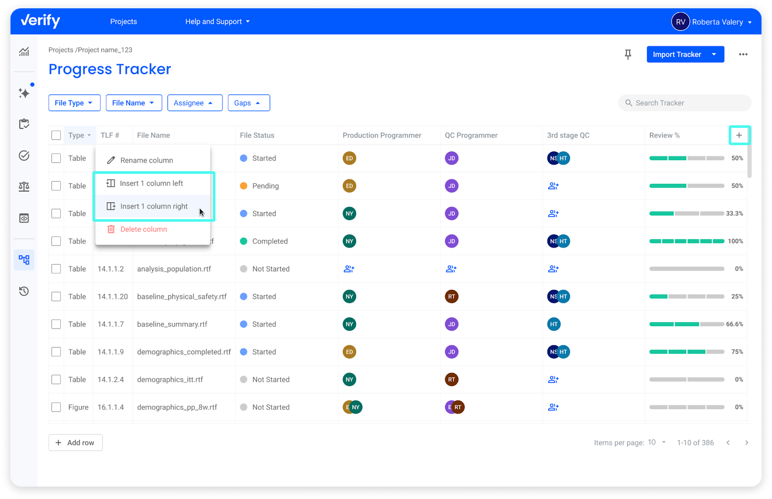This screenshot has width=772, height=499.
Task: Open the clipboard checklist sidebar icon
Action: pyautogui.click(x=24, y=124)
